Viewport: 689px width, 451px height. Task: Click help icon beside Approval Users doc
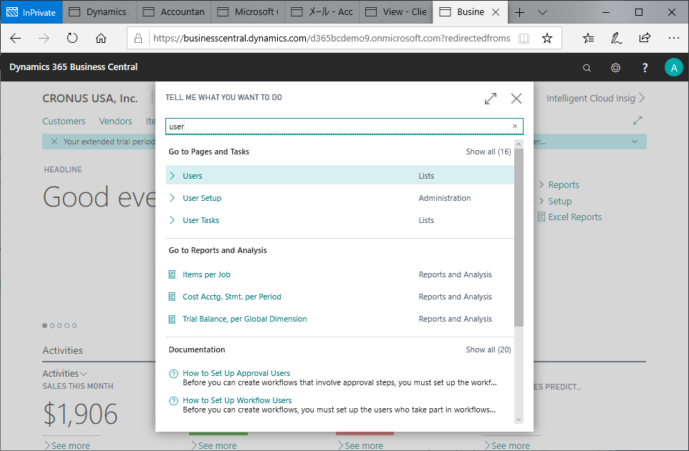click(x=173, y=374)
